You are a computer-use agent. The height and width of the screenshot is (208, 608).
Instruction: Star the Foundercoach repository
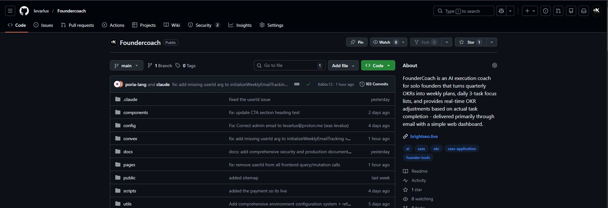(x=470, y=42)
